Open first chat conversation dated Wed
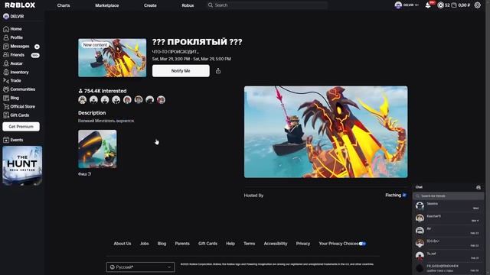The width and height of the screenshot is (490, 275). (x=448, y=205)
